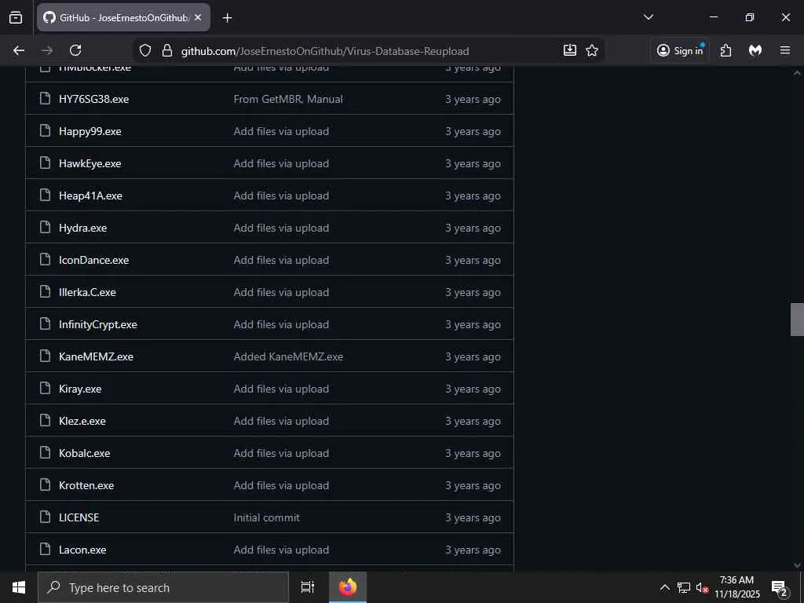Click the Sign in button
This screenshot has width=804, height=603.
click(x=680, y=50)
